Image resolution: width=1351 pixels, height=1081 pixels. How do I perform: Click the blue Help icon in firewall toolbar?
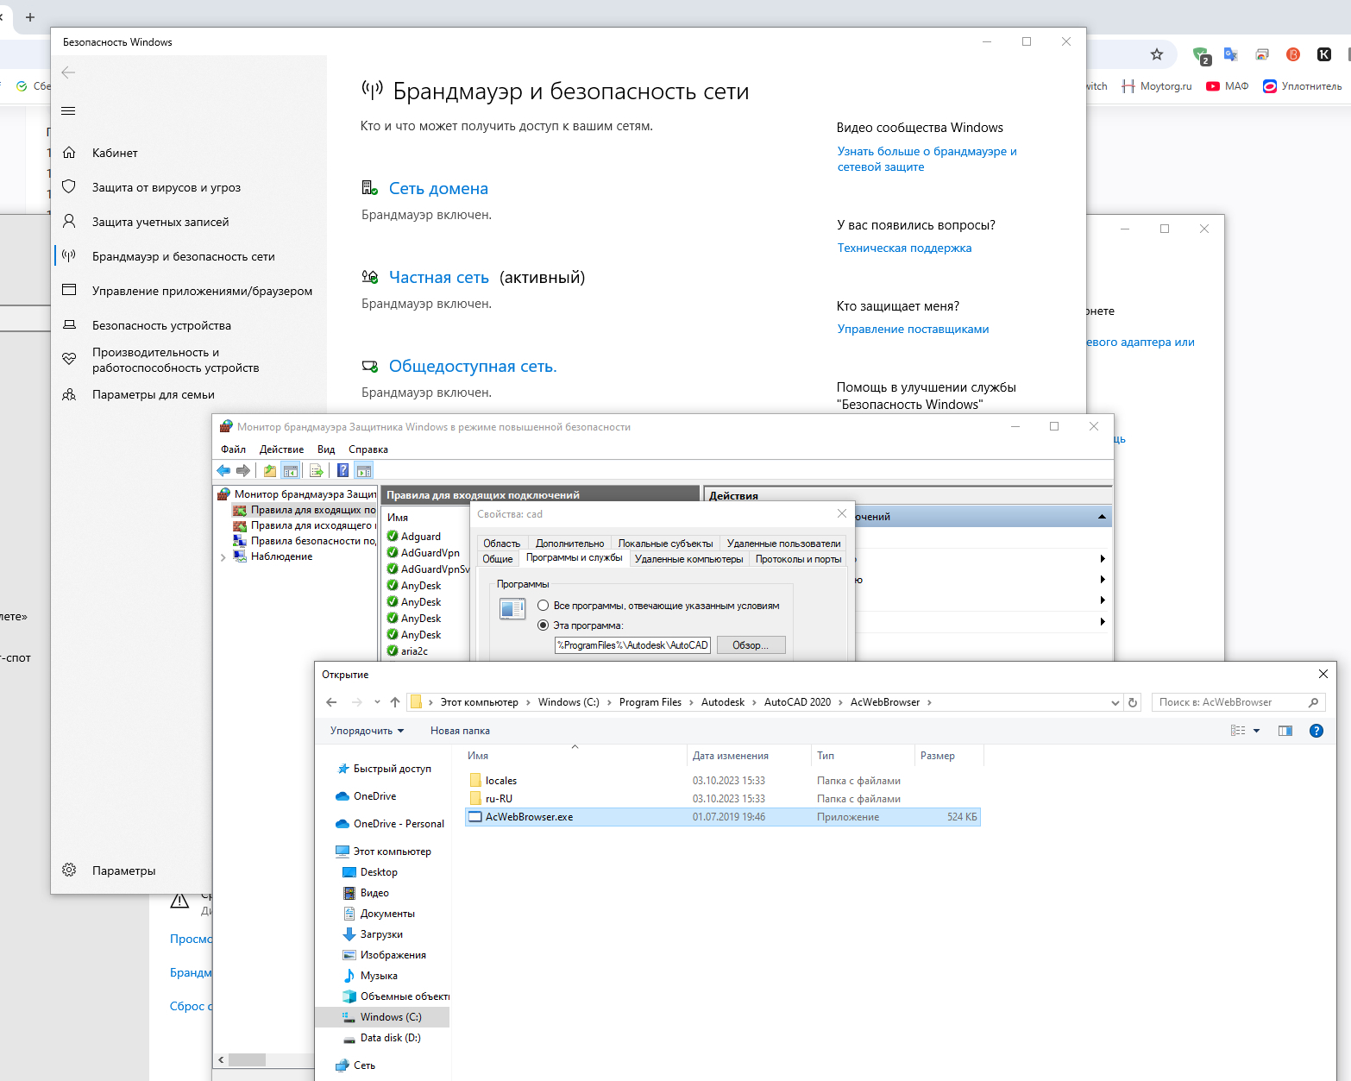point(342,470)
